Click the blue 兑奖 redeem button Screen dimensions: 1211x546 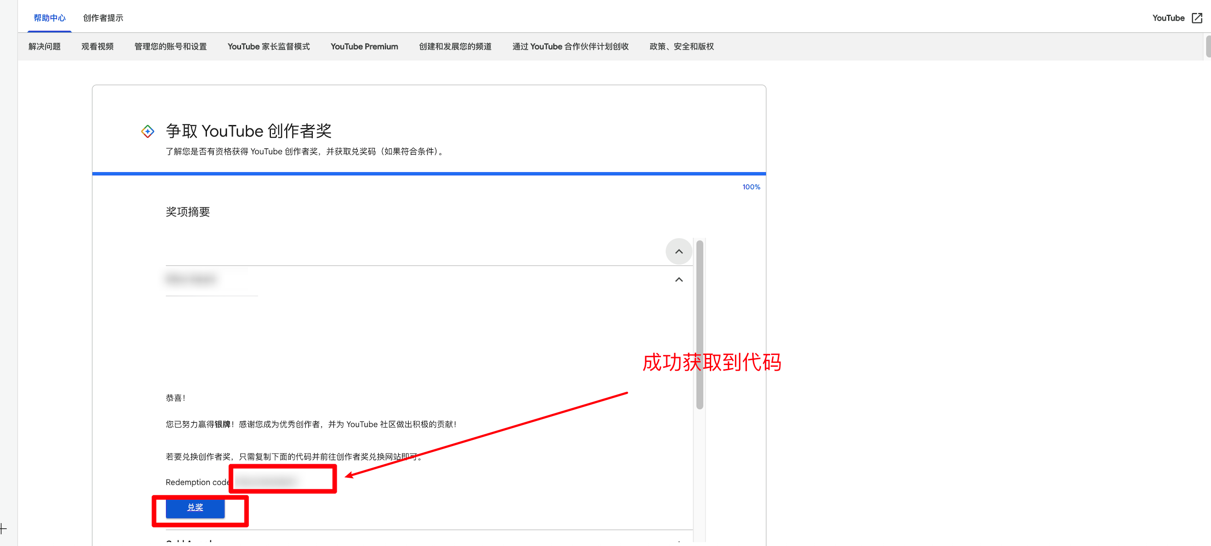(195, 507)
